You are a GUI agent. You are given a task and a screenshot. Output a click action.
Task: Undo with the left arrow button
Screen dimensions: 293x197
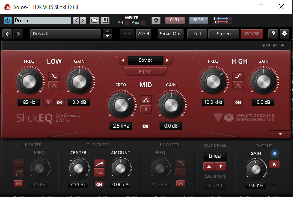(7, 34)
